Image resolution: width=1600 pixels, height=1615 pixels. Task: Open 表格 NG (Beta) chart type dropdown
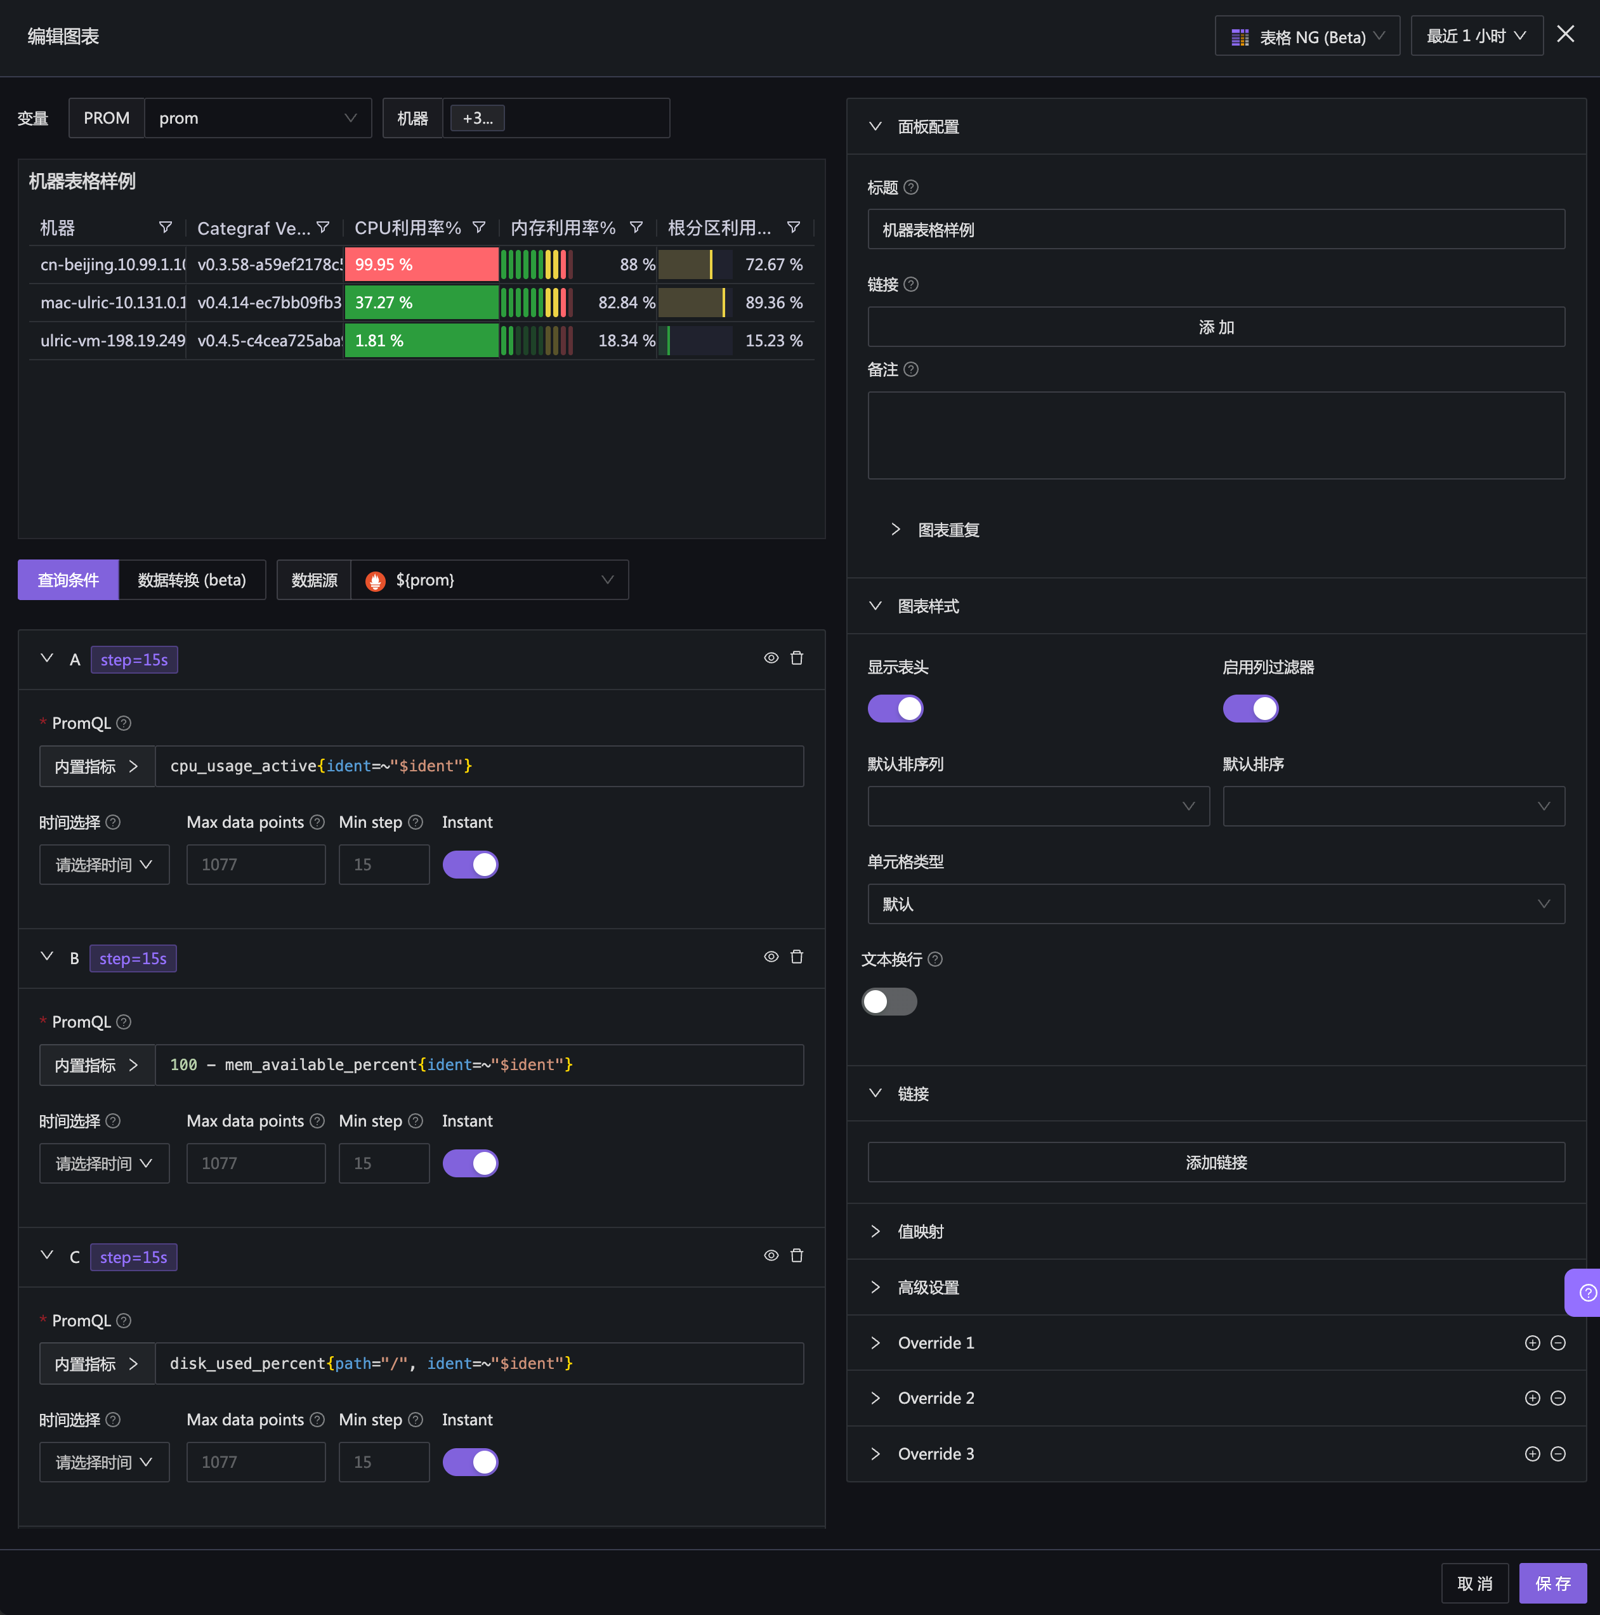(1307, 37)
